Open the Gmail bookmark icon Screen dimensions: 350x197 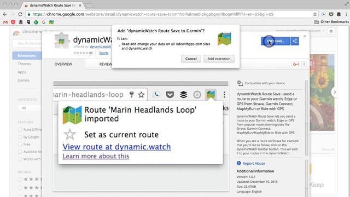[5, 22]
